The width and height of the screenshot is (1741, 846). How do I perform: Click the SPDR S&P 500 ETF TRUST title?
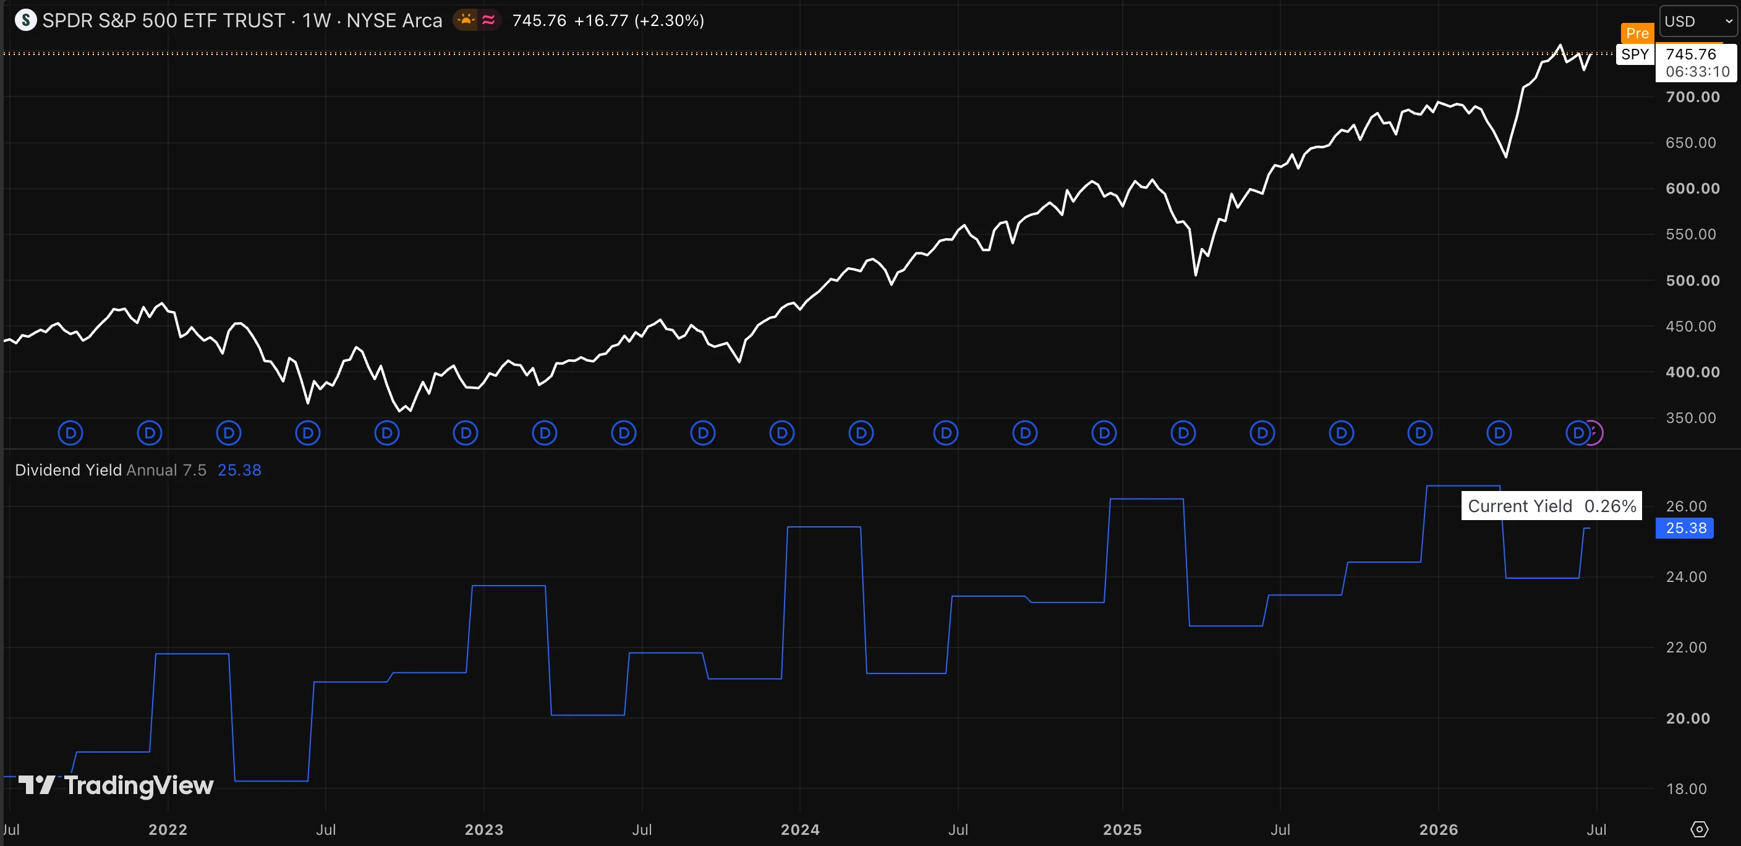(x=164, y=20)
